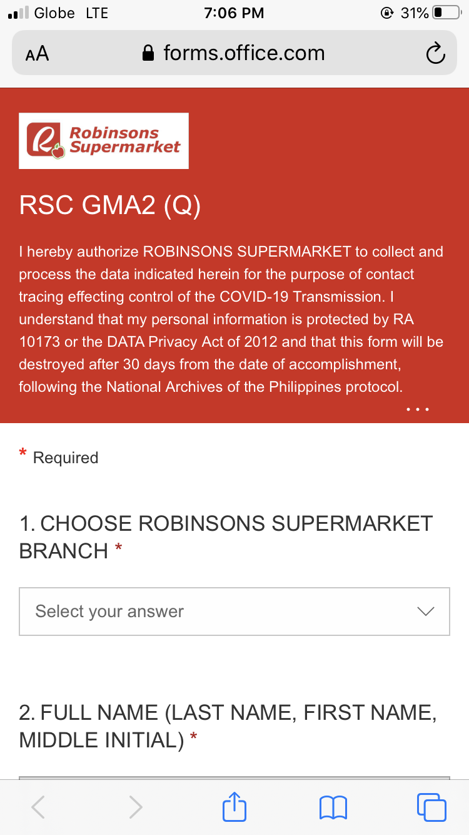The image size is (469, 835).
Task: Reload the forms.office.com page
Action: (x=435, y=54)
